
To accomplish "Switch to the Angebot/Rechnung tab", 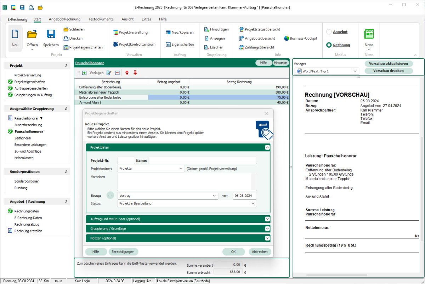I will pyautogui.click(x=64, y=19).
